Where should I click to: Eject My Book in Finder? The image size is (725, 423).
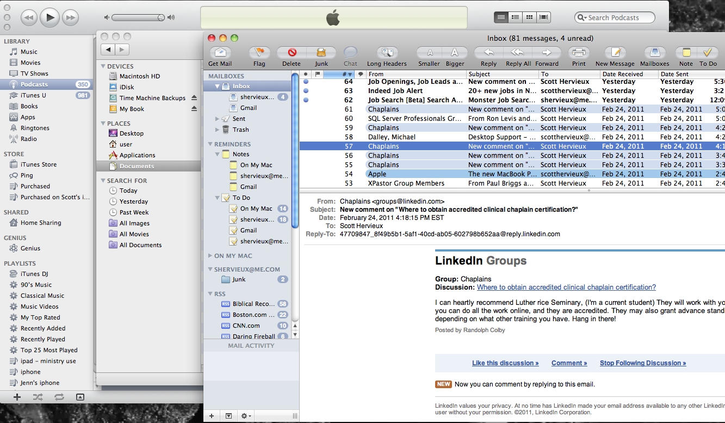pyautogui.click(x=194, y=109)
